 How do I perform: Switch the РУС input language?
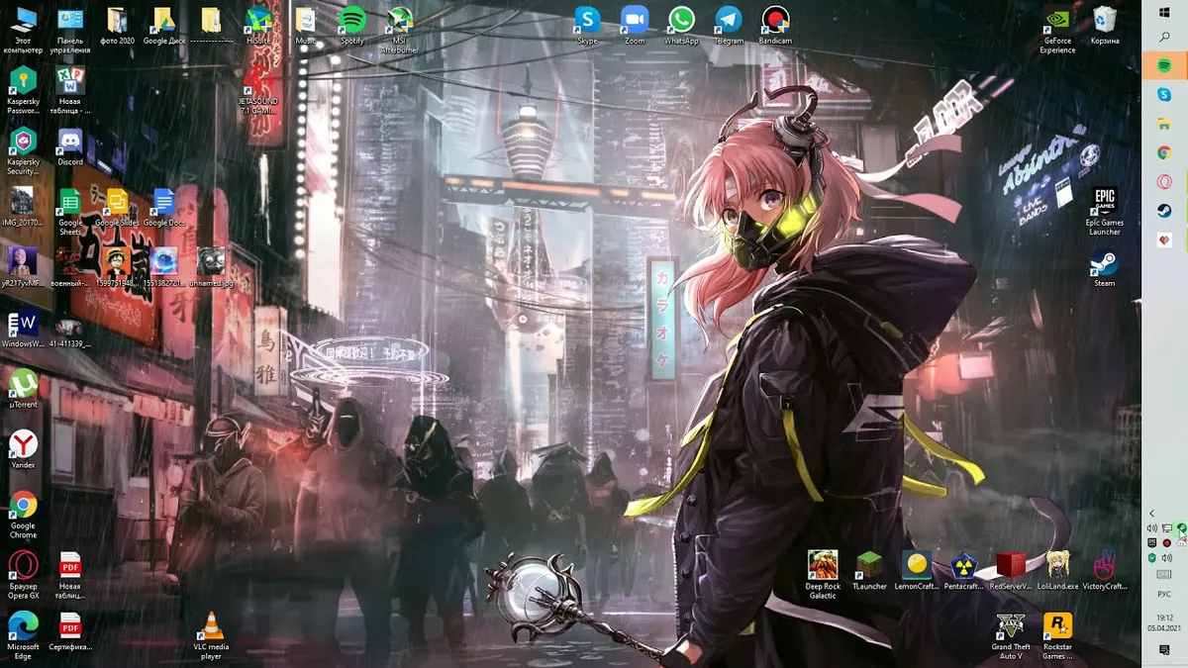pos(1164,594)
